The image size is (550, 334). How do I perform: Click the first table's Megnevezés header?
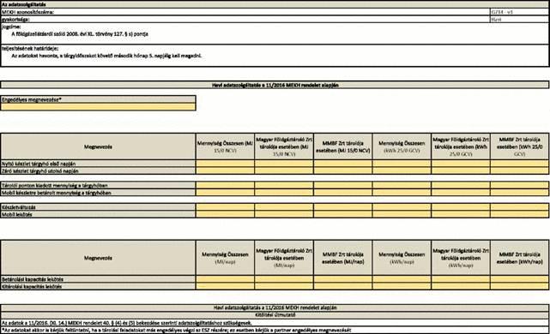98,146
